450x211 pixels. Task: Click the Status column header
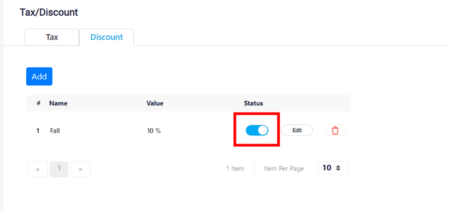pyautogui.click(x=253, y=103)
